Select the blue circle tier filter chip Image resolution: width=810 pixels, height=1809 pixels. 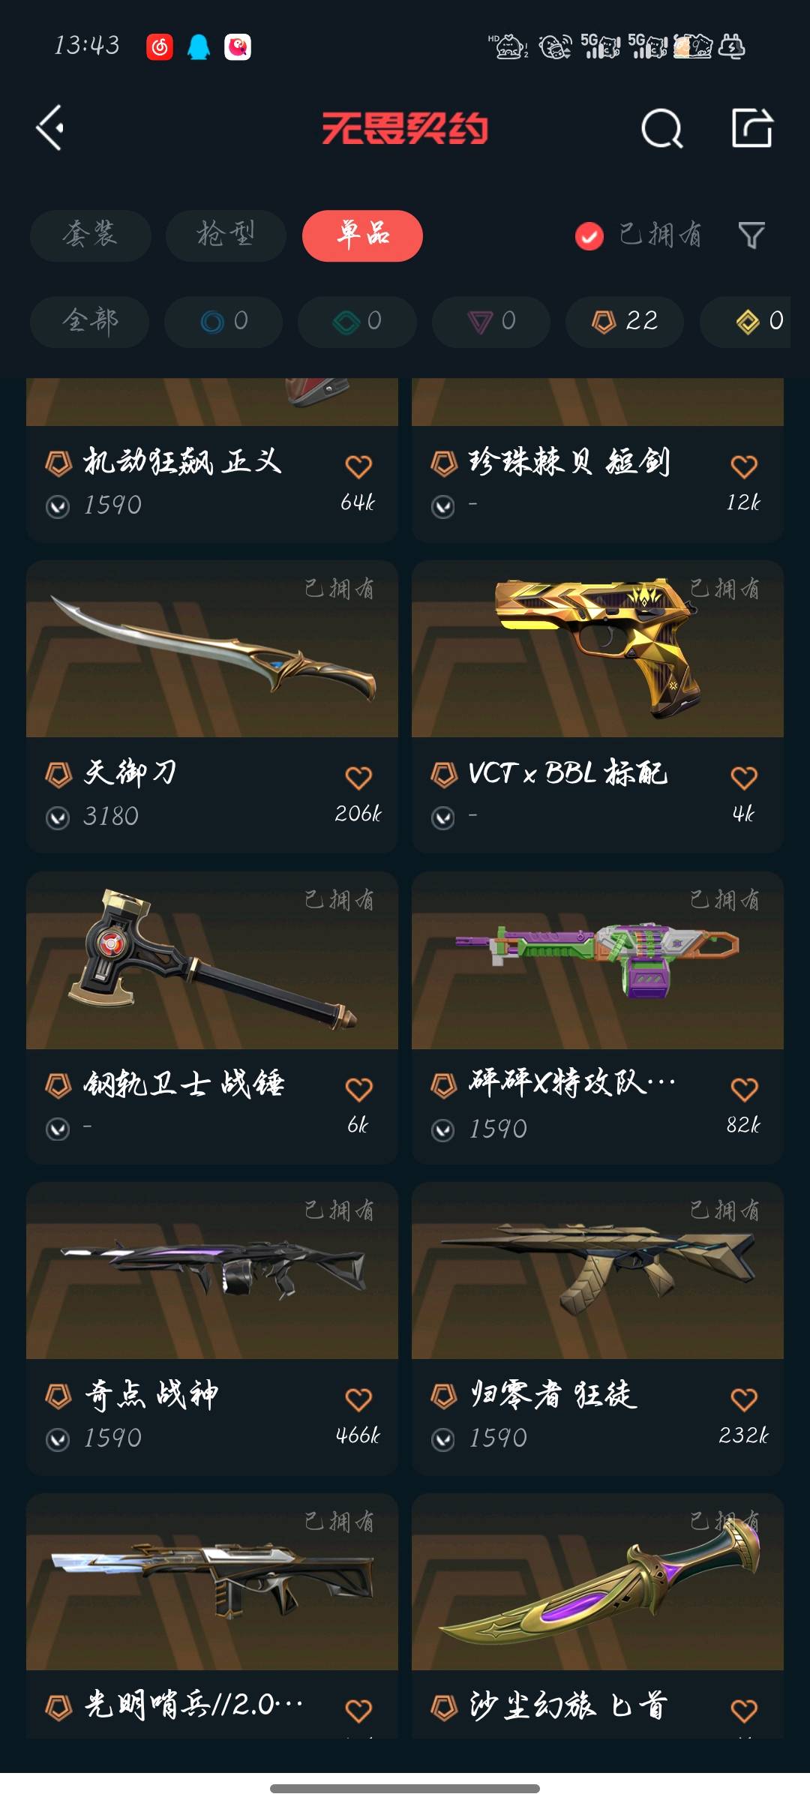(x=223, y=322)
